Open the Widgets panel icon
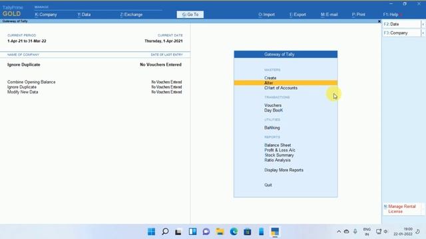The image size is (426, 239). point(192,232)
